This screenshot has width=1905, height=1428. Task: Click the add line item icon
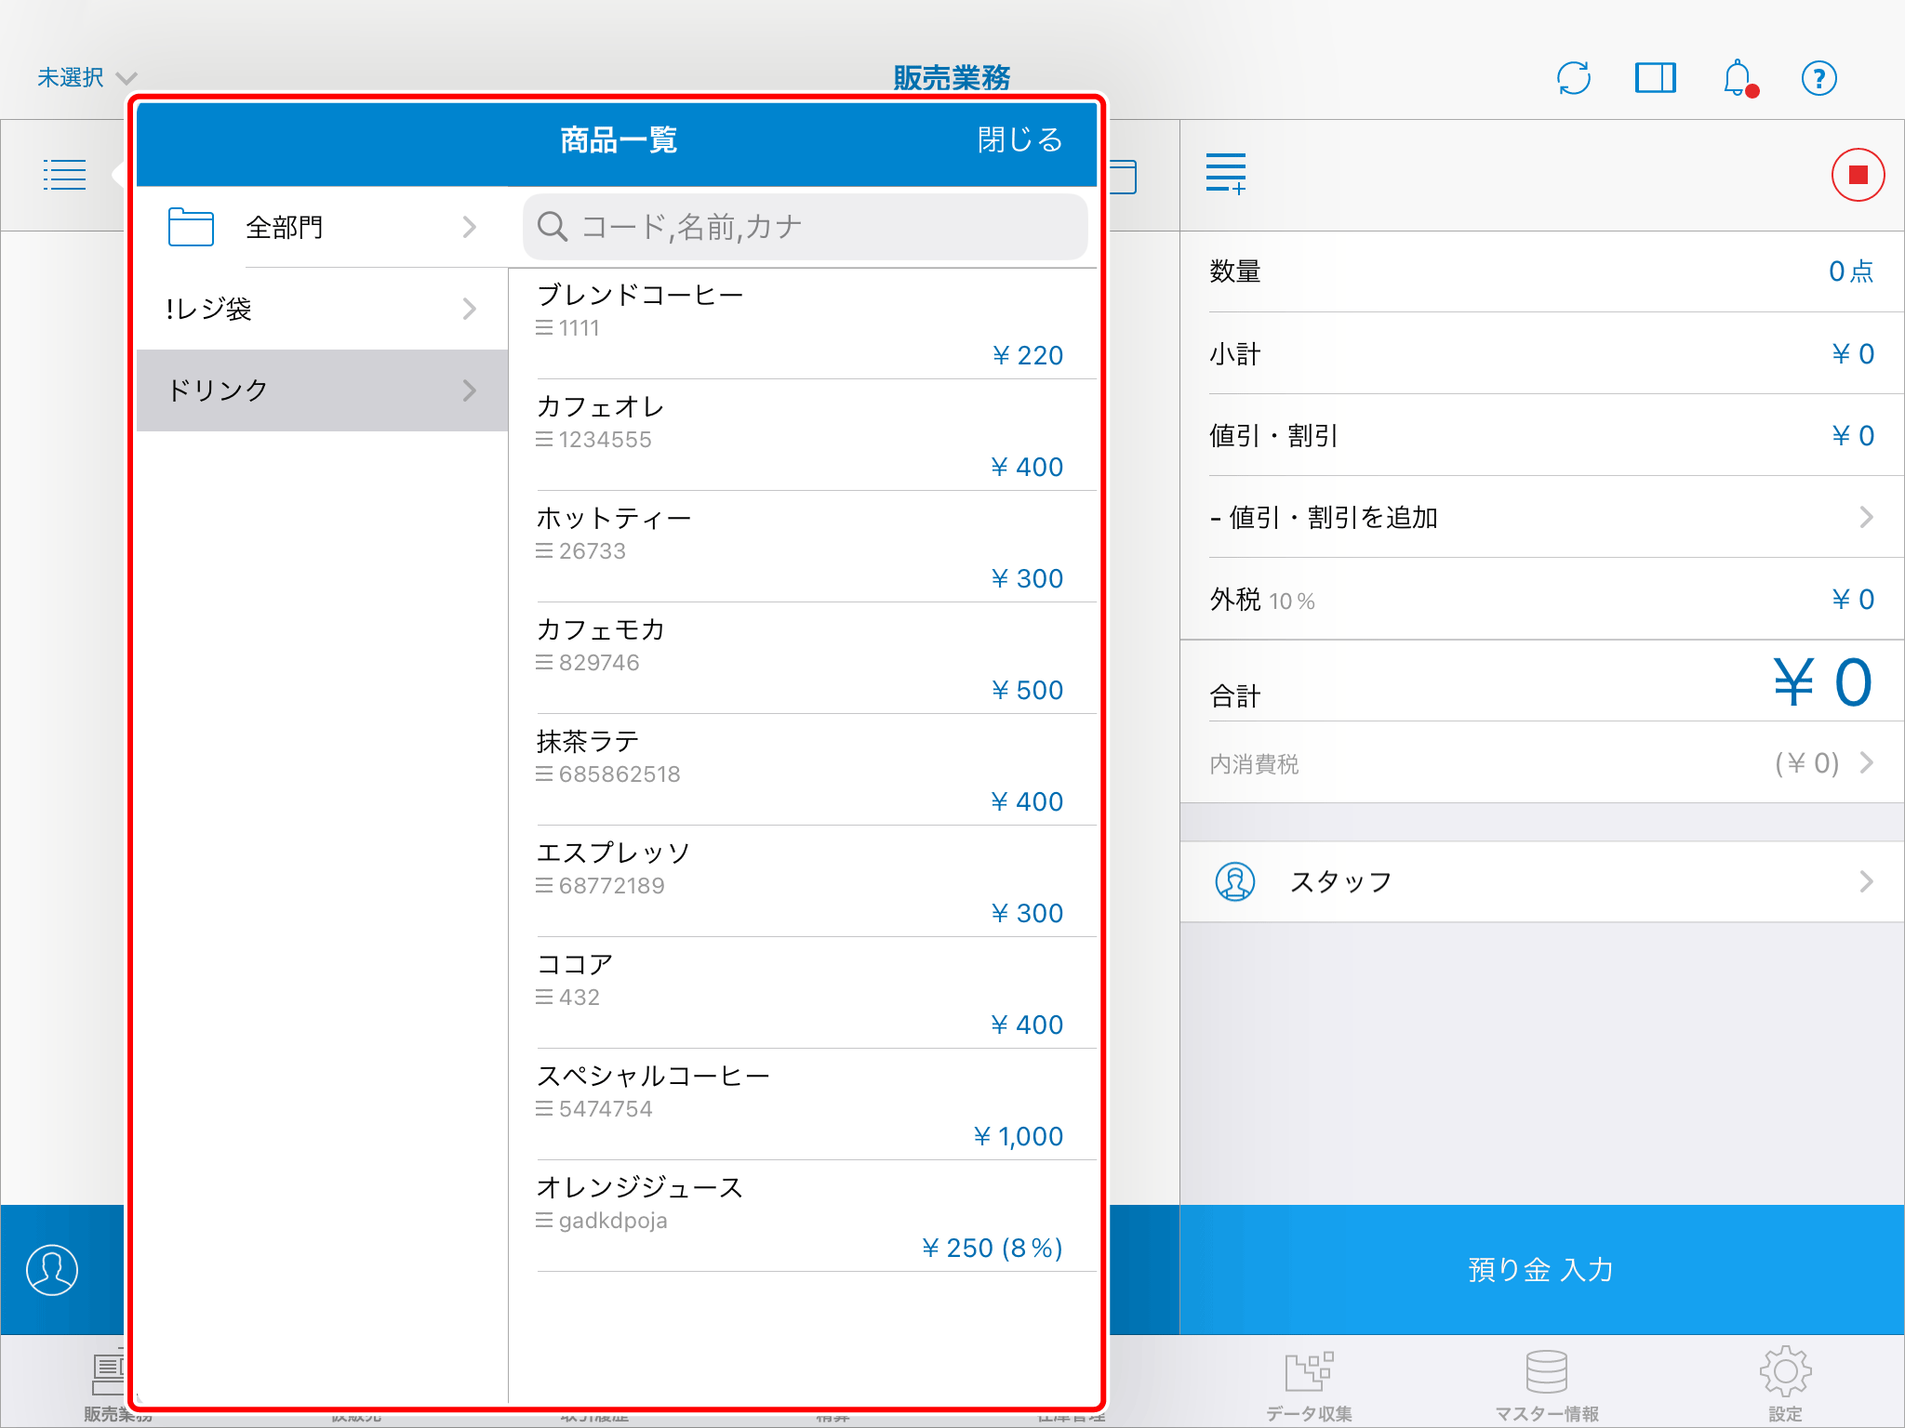coord(1225,175)
